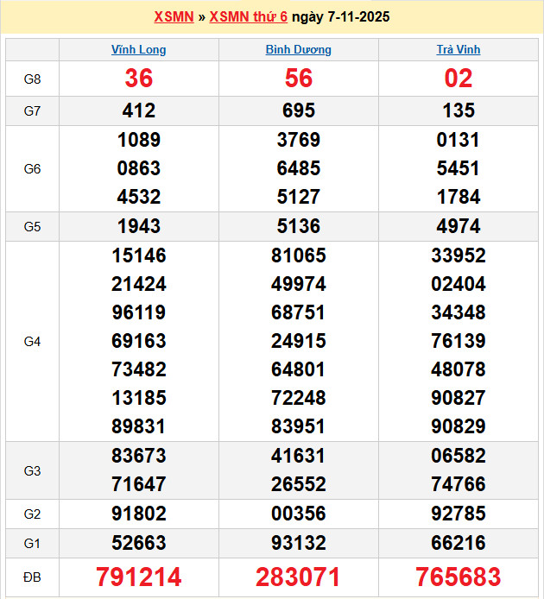Screen dimensions: 544x599
Task: Open the Bình Dương province link
Action: click(299, 50)
